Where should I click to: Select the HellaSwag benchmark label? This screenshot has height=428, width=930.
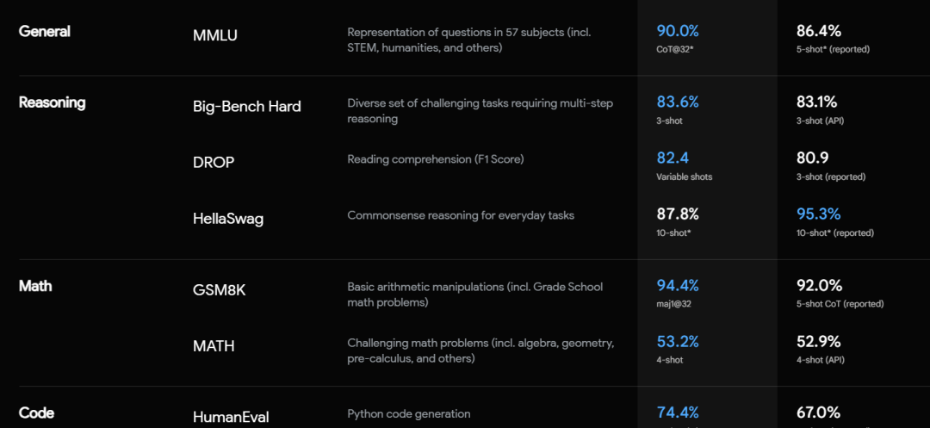tap(228, 219)
